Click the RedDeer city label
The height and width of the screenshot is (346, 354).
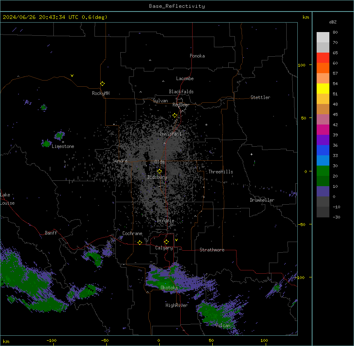click(181, 105)
